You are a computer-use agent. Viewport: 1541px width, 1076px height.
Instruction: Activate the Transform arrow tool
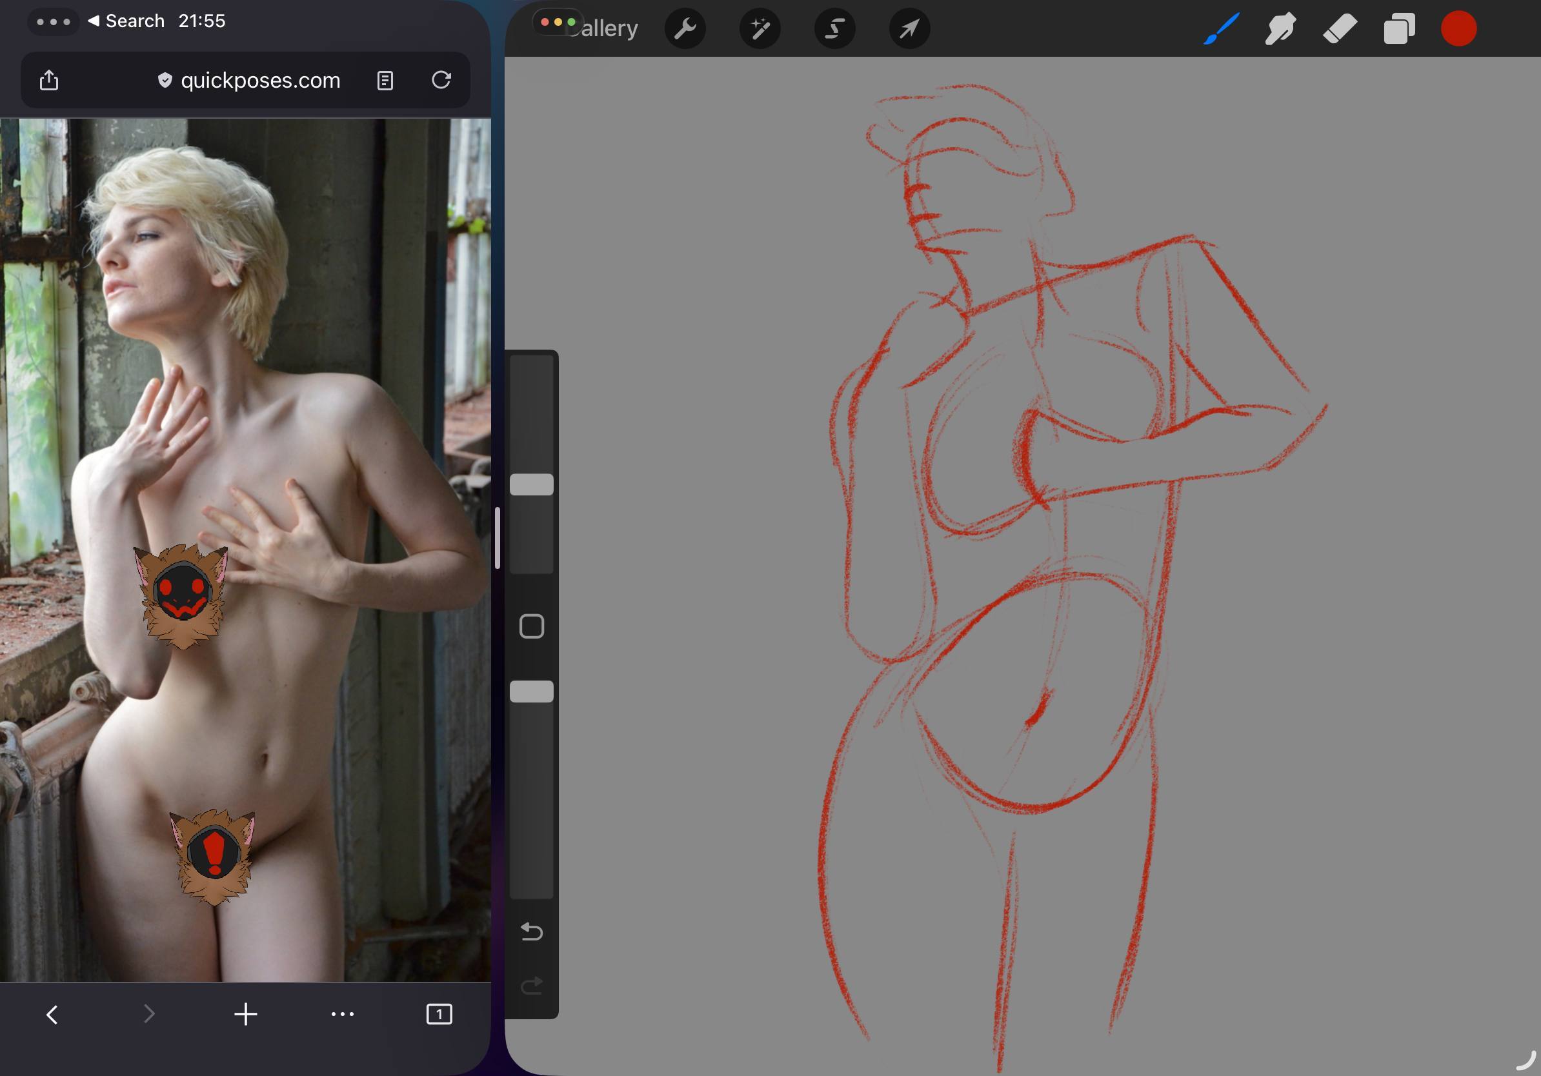click(x=909, y=29)
